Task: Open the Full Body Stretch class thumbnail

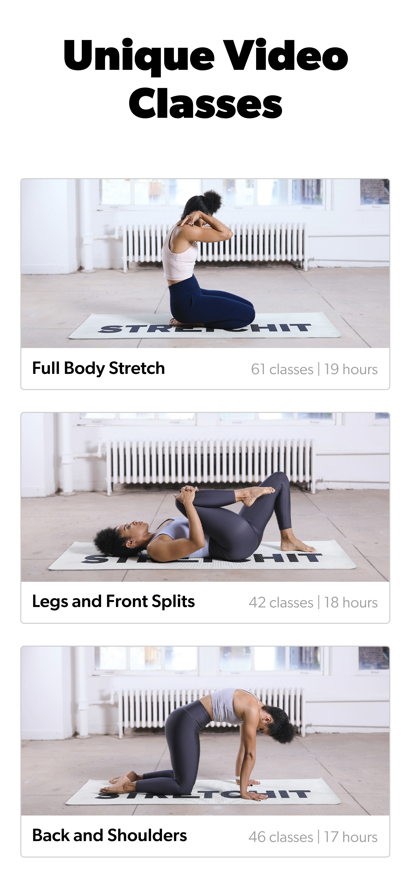Action: pyautogui.click(x=205, y=263)
